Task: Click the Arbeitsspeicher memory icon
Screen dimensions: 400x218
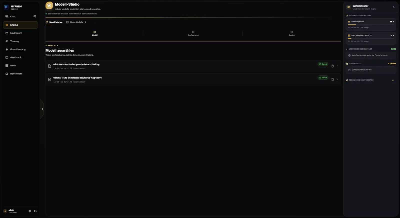Action: (x=349, y=22)
